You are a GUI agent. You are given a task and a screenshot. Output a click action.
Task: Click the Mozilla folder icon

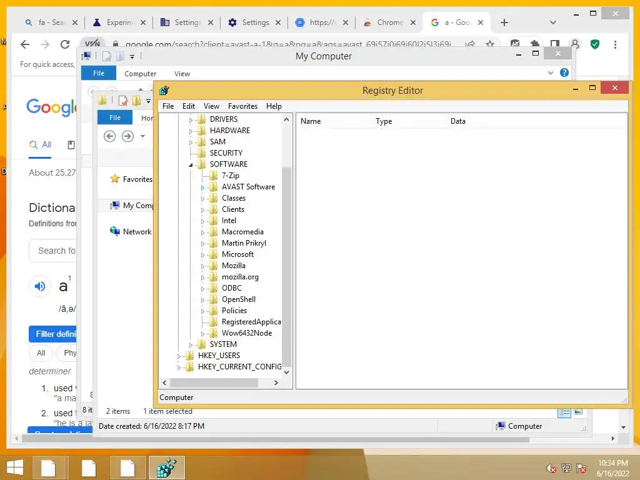pyautogui.click(x=214, y=266)
